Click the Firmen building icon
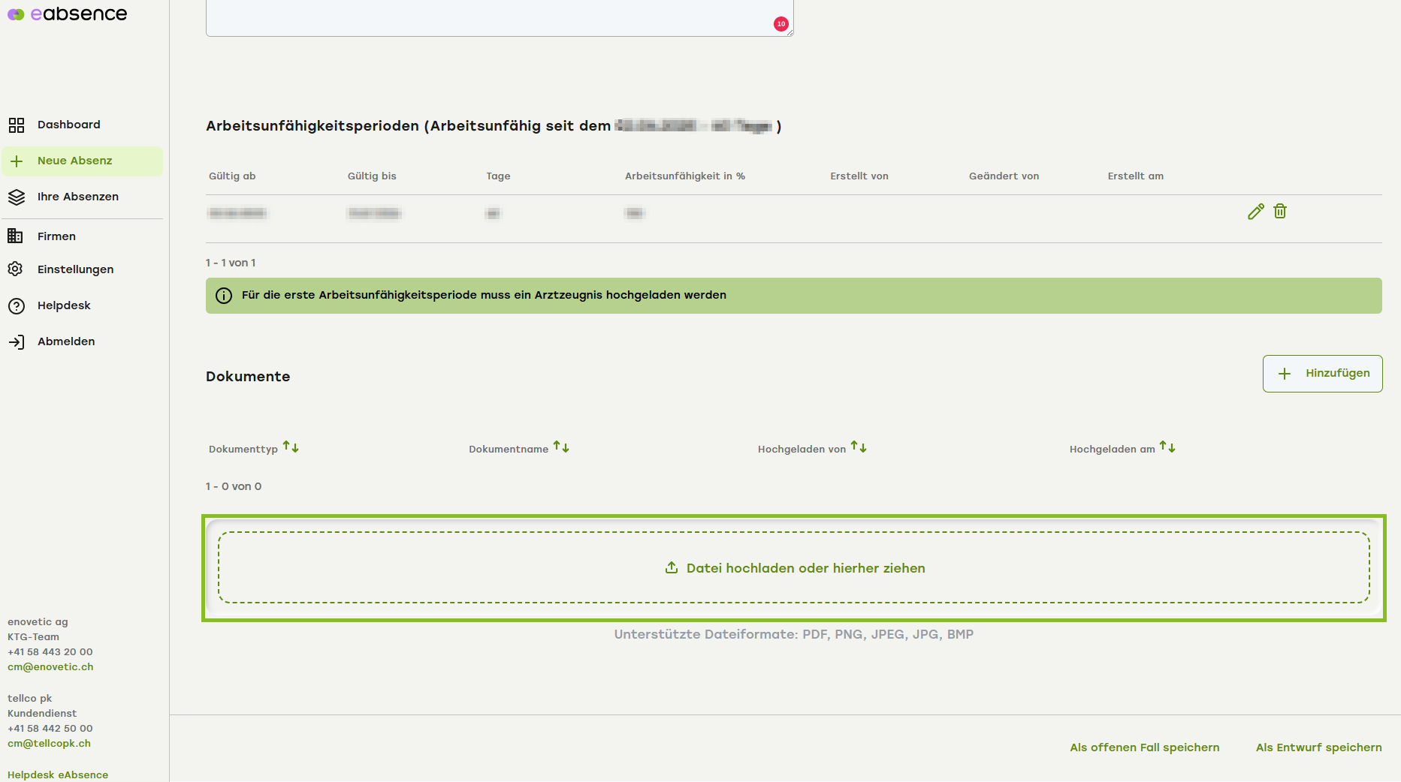The image size is (1401, 782). (x=16, y=236)
